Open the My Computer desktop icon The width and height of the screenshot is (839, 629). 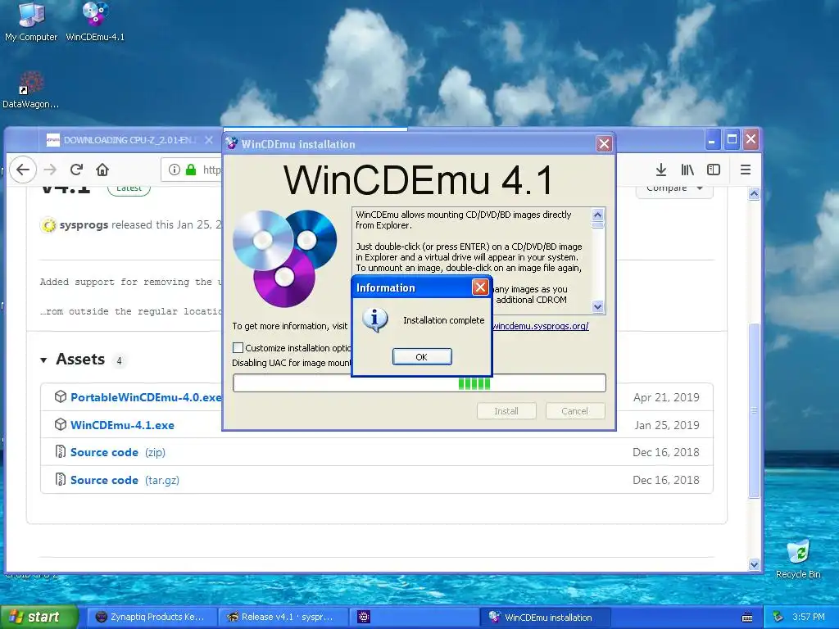click(x=31, y=21)
